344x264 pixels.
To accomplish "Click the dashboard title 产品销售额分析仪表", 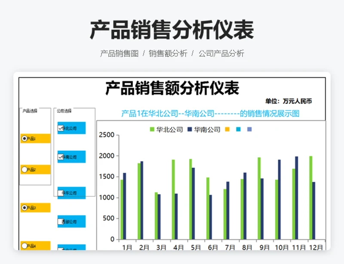I will tap(172, 88).
